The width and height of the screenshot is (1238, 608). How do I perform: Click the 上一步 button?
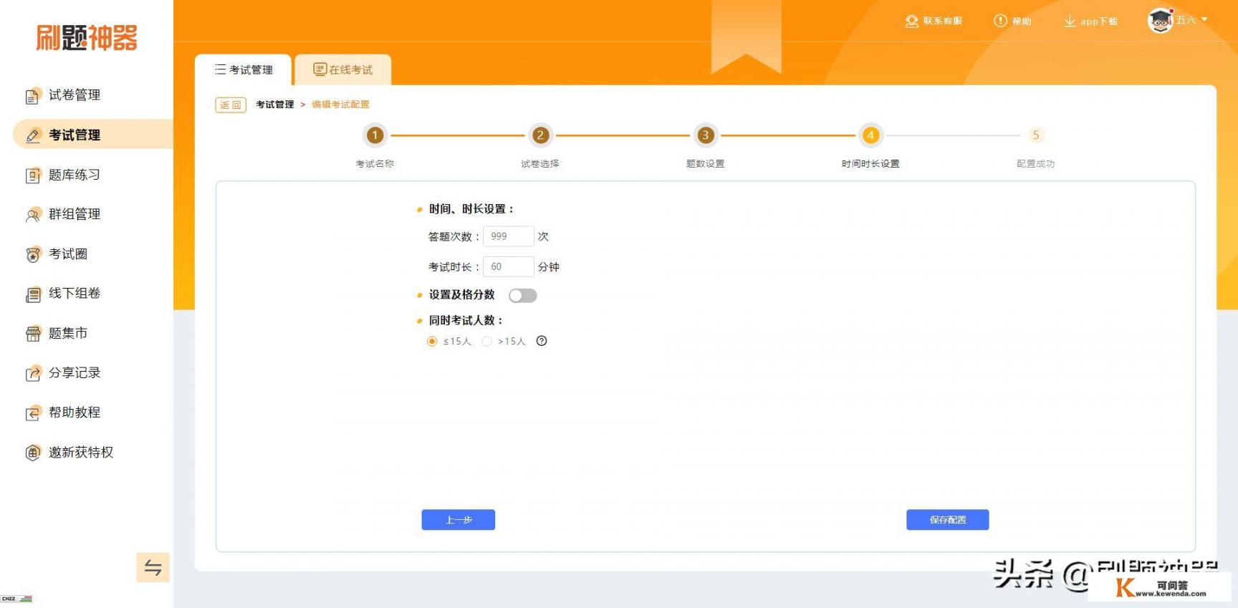[x=459, y=520]
